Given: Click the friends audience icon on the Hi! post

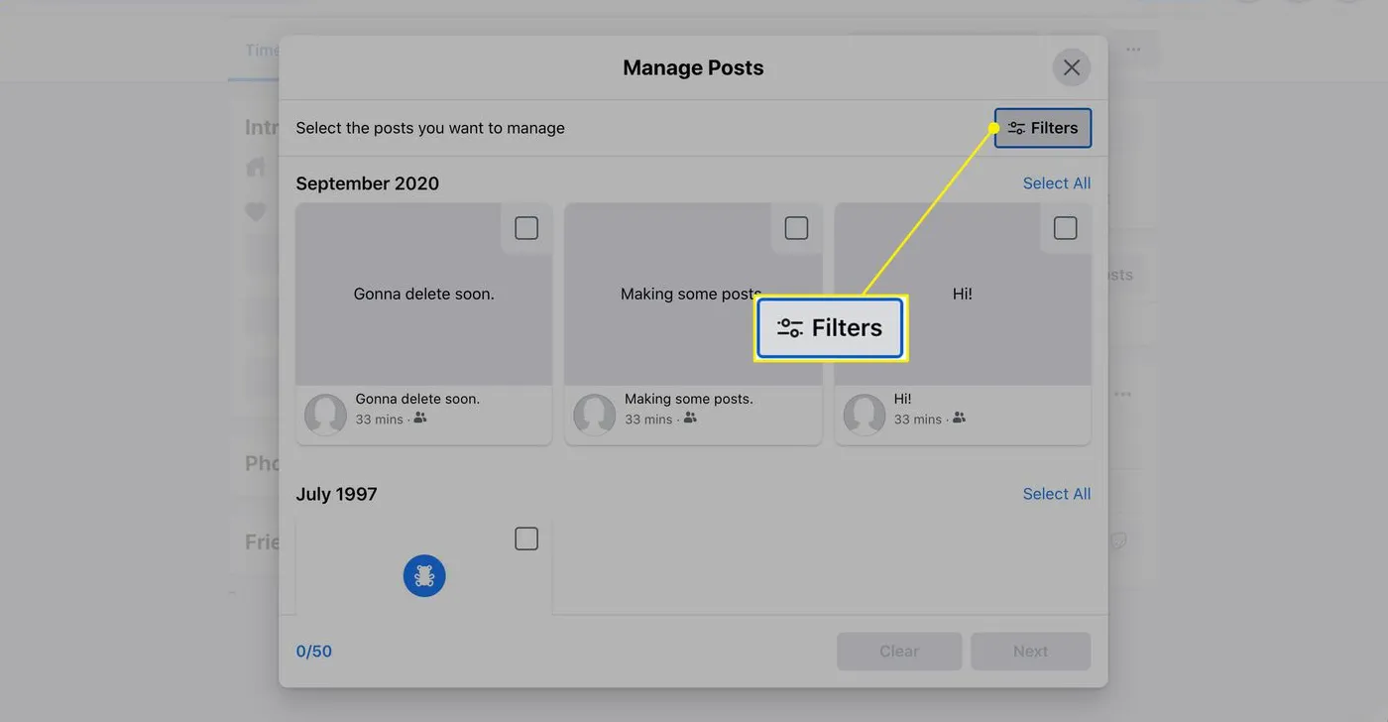Looking at the screenshot, I should click(x=959, y=419).
